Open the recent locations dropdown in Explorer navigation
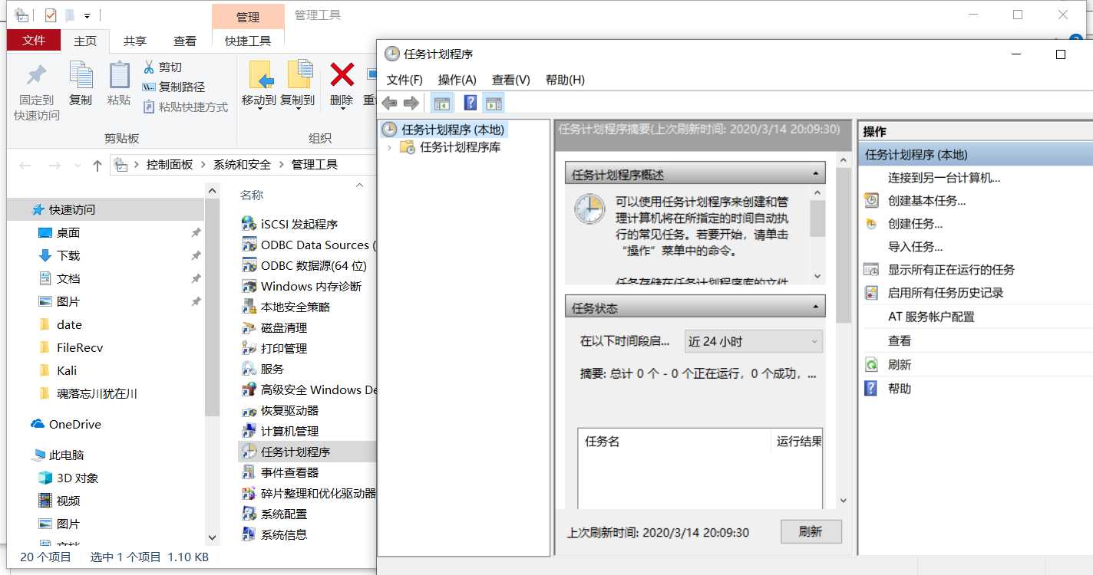The width and height of the screenshot is (1093, 575). tap(77, 166)
